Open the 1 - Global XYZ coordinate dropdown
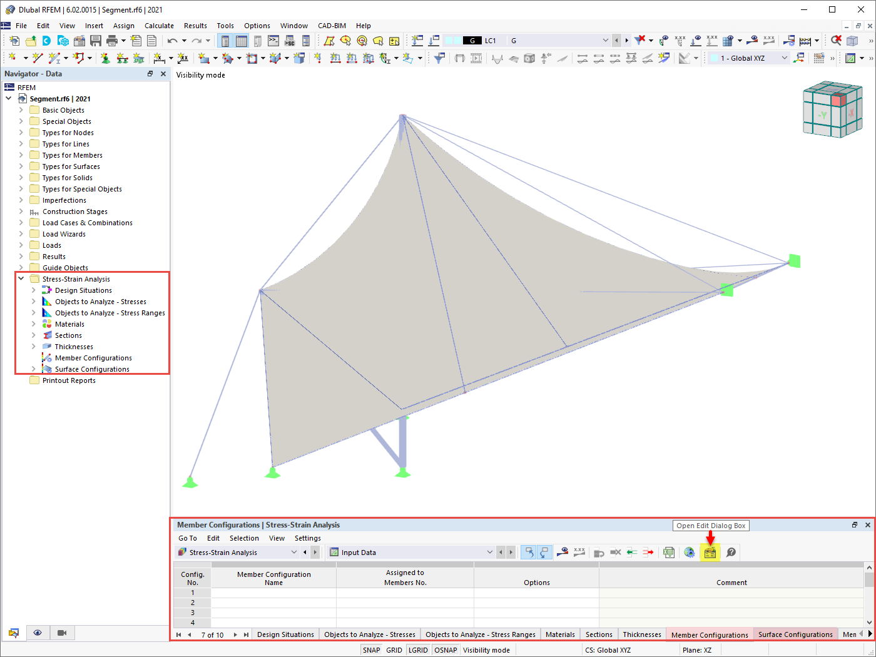 (x=784, y=58)
